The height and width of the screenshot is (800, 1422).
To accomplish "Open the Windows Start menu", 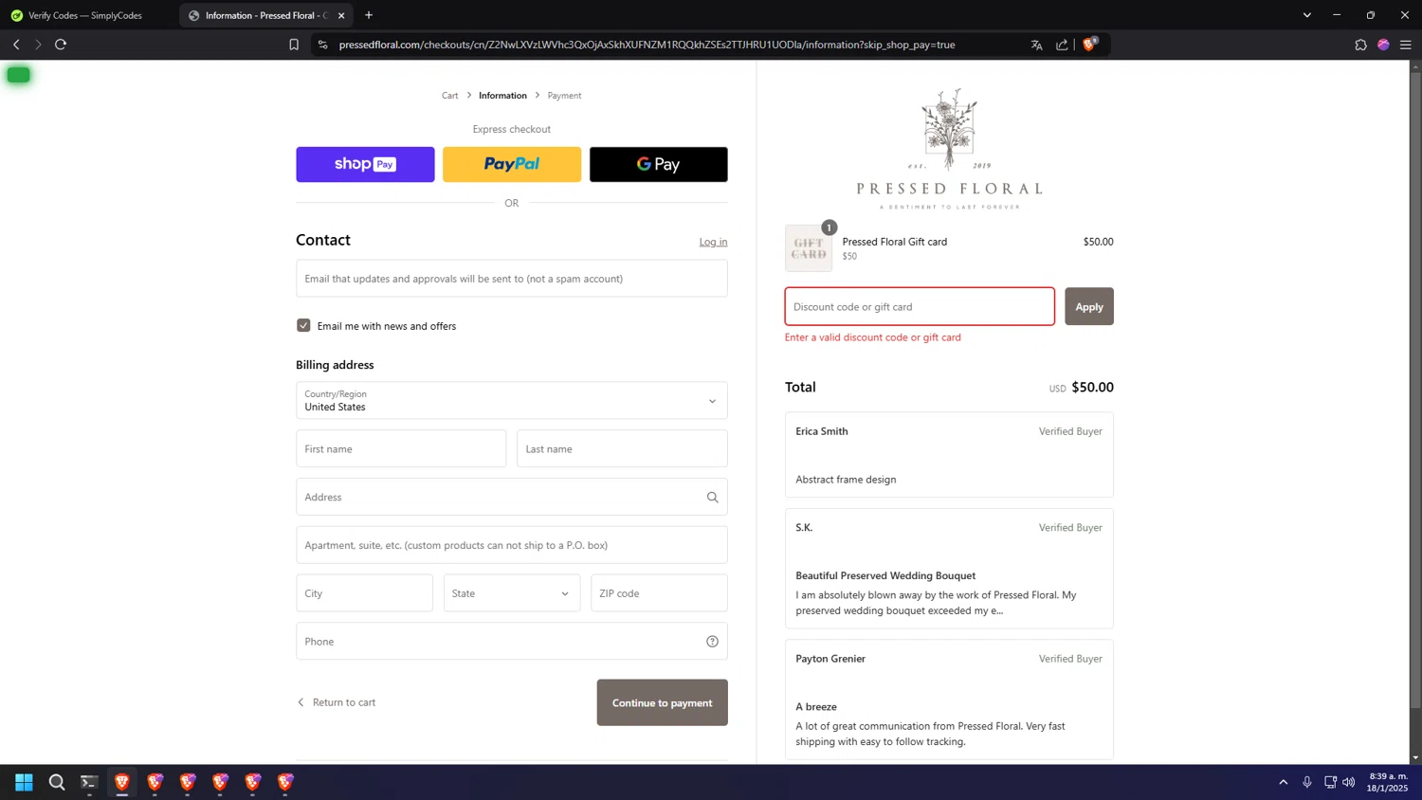I will 24,782.
